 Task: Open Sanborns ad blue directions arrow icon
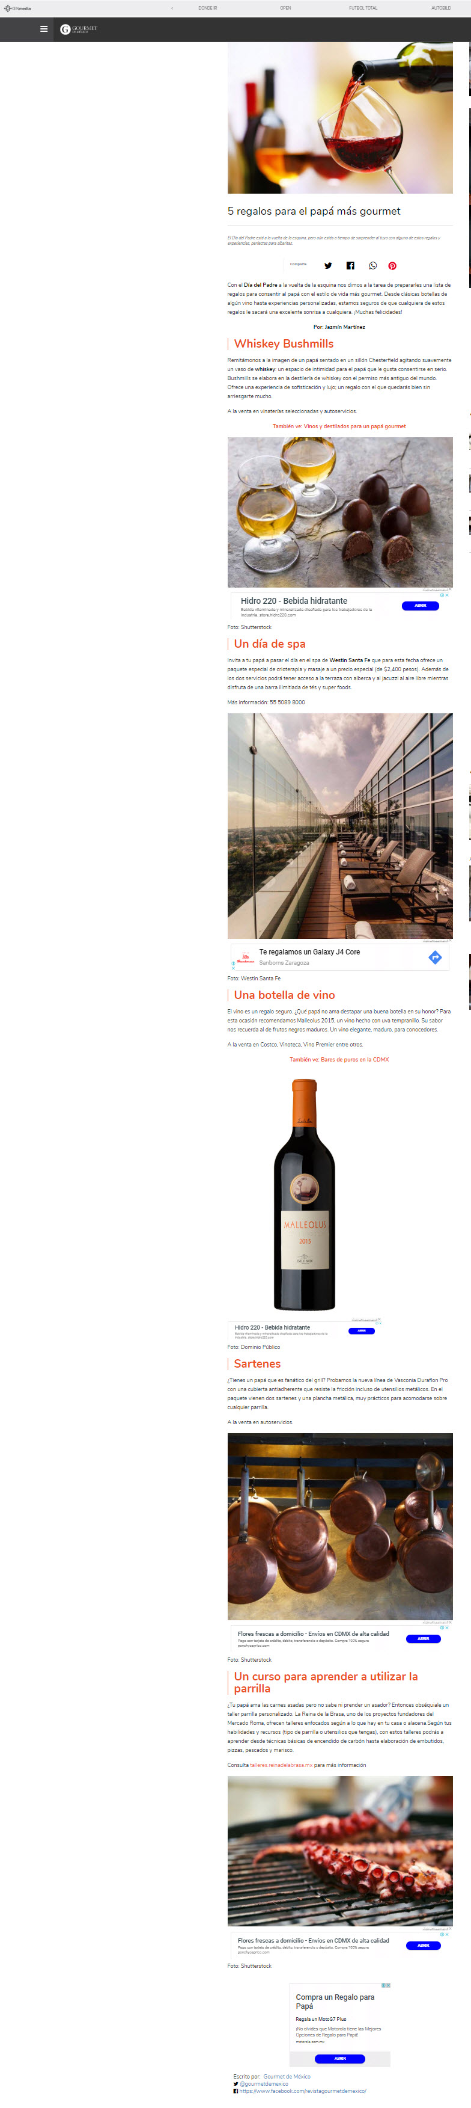click(435, 957)
